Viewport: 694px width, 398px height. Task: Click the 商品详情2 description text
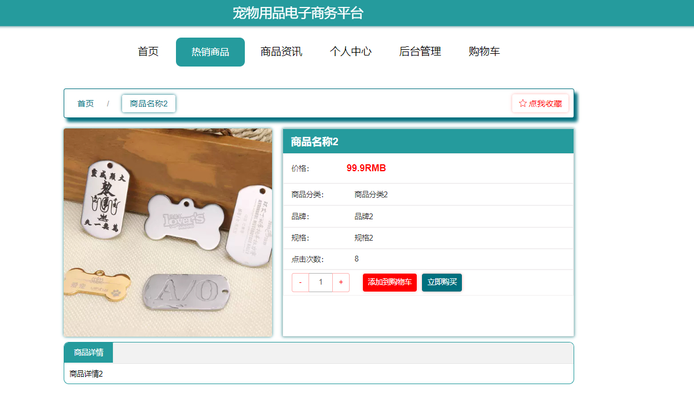86,374
